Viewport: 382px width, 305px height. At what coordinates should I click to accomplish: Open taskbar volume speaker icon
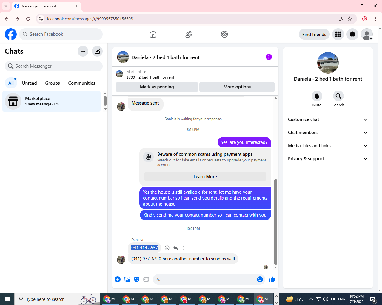click(325, 299)
